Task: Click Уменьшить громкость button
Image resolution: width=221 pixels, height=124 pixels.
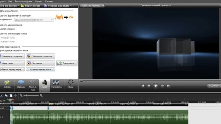Action: pyautogui.click(x=12, y=56)
